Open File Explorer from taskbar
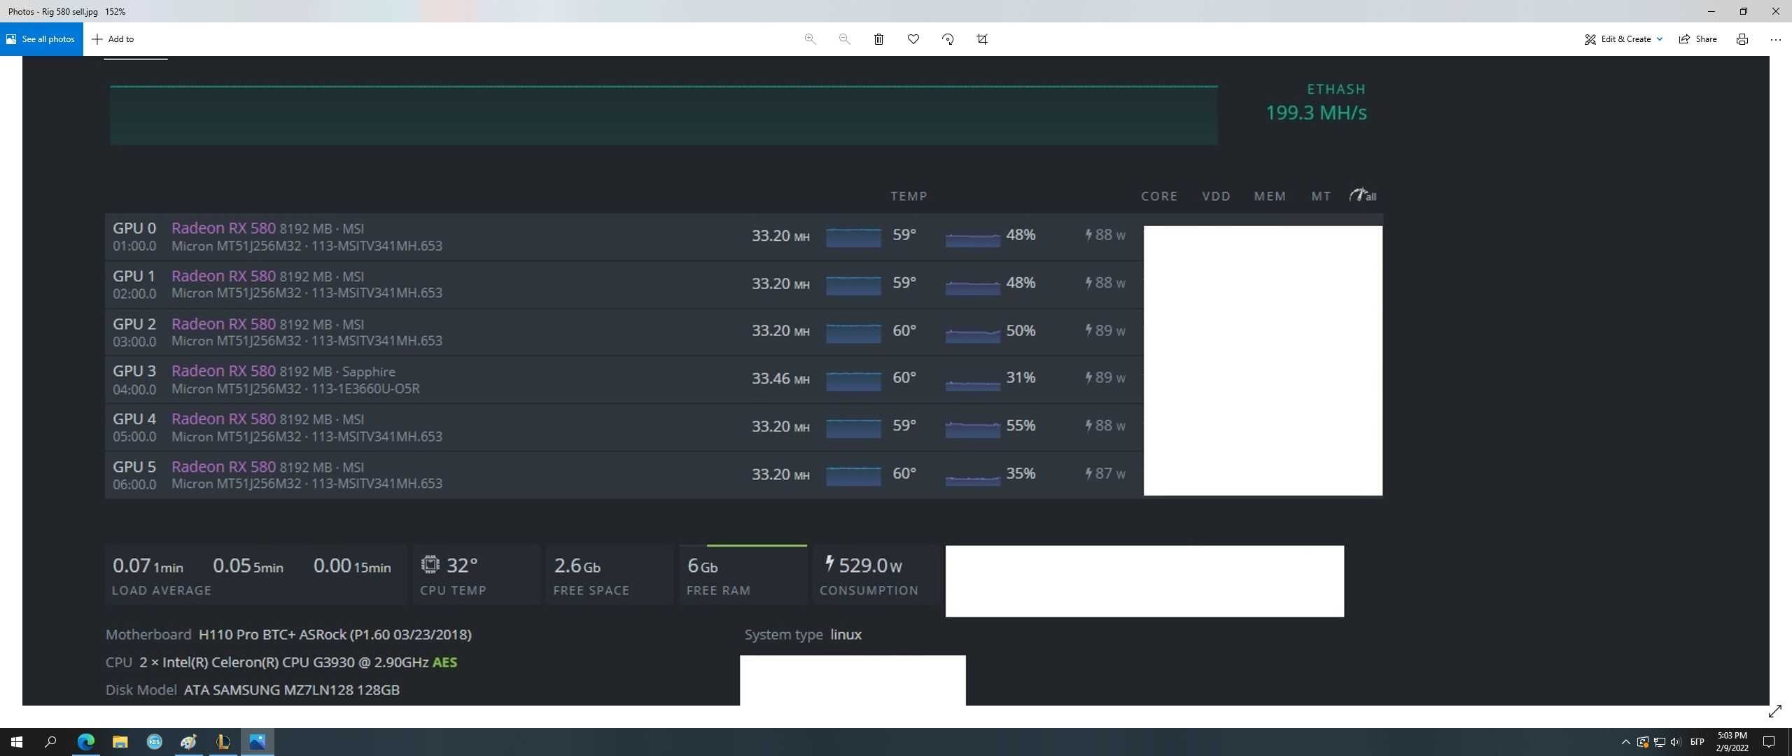 click(x=120, y=742)
